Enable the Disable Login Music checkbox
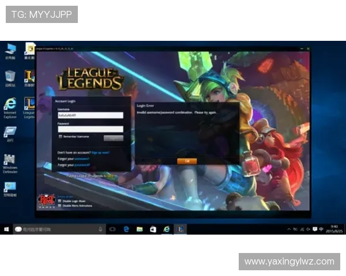 point(59,201)
